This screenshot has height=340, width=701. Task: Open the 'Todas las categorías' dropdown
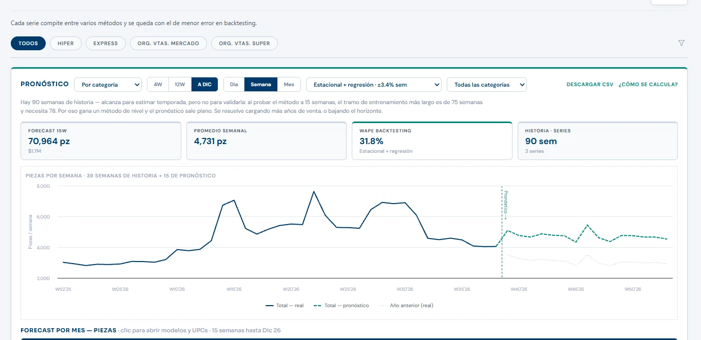point(487,85)
